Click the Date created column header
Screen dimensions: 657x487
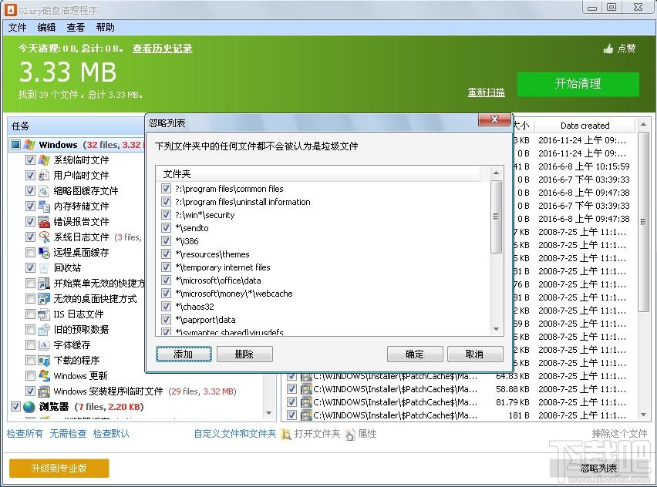click(x=584, y=126)
